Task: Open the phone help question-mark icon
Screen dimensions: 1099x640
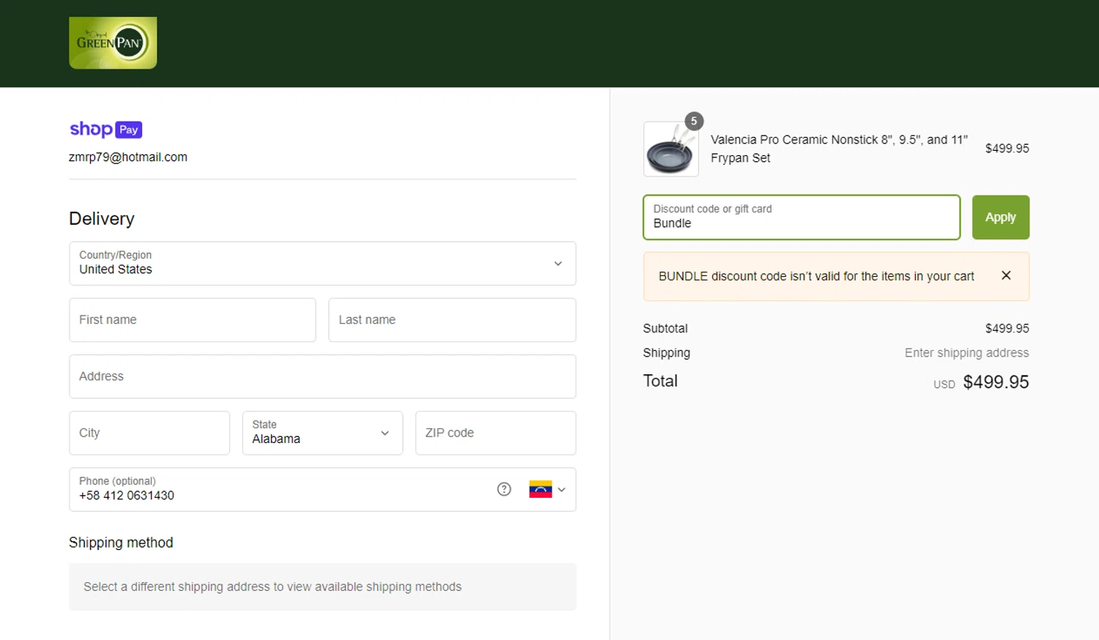Action: click(504, 490)
